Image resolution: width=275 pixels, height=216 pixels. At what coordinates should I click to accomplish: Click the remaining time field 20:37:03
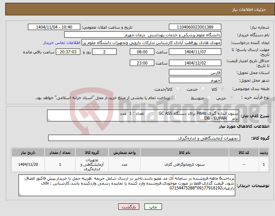pos(68,52)
